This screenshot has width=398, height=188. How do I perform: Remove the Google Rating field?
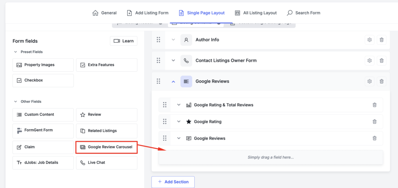point(374,122)
